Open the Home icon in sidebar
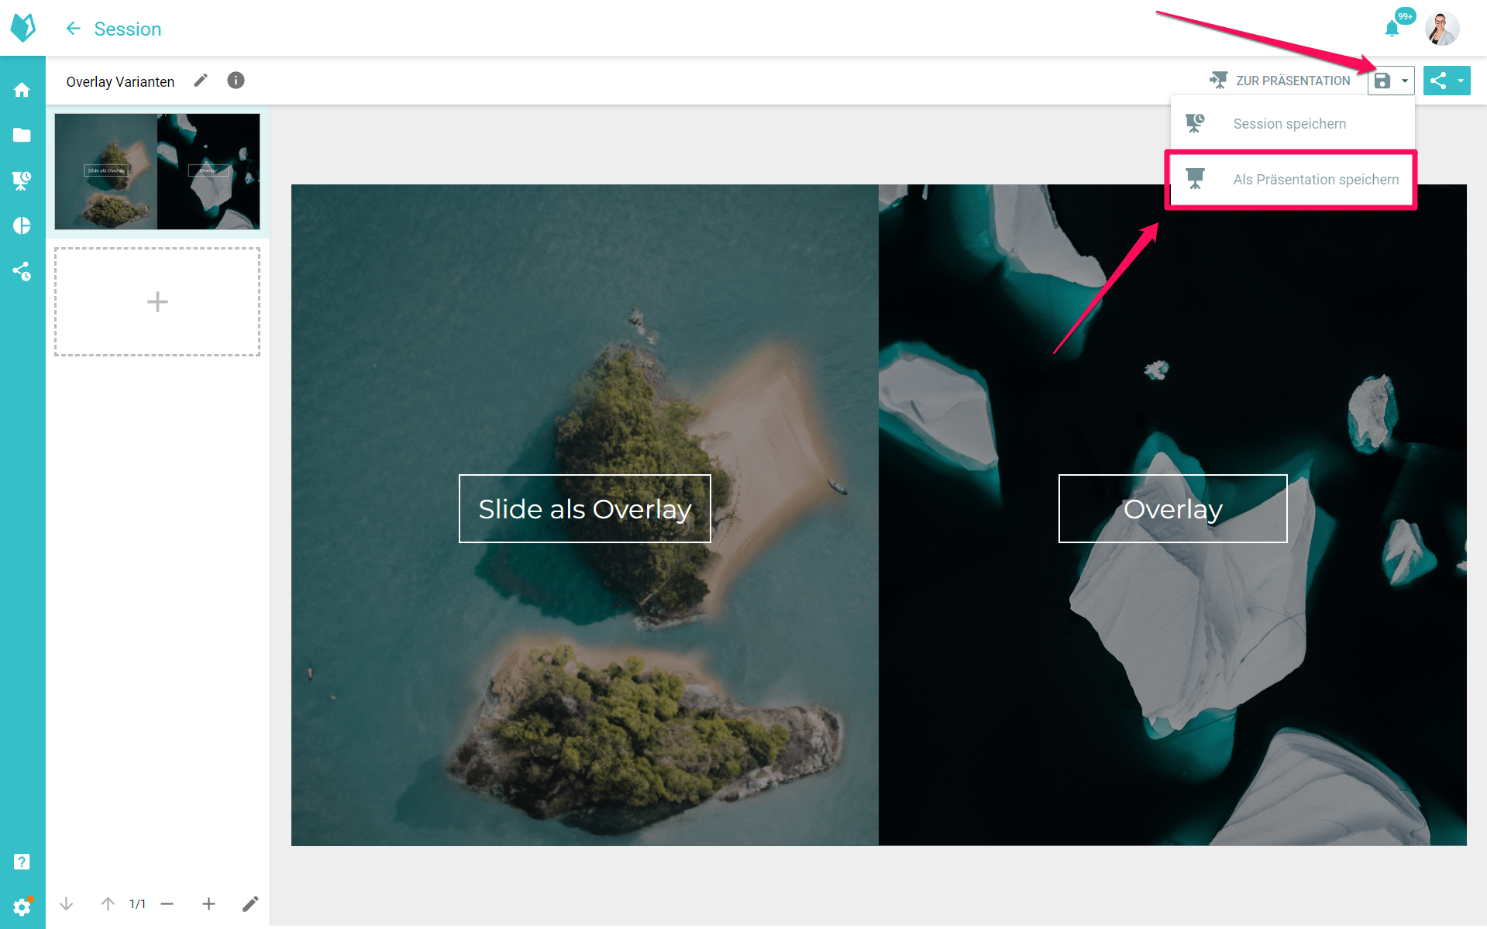 tap(22, 90)
